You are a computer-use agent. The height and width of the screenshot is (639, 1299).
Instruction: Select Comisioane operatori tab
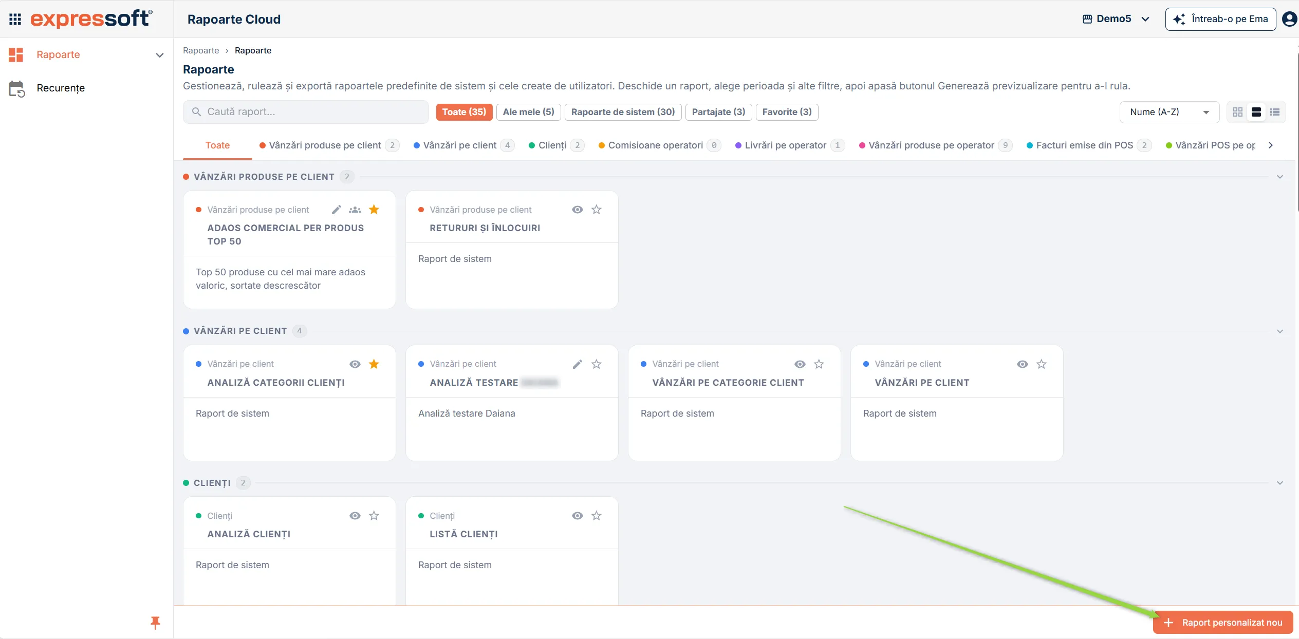660,145
